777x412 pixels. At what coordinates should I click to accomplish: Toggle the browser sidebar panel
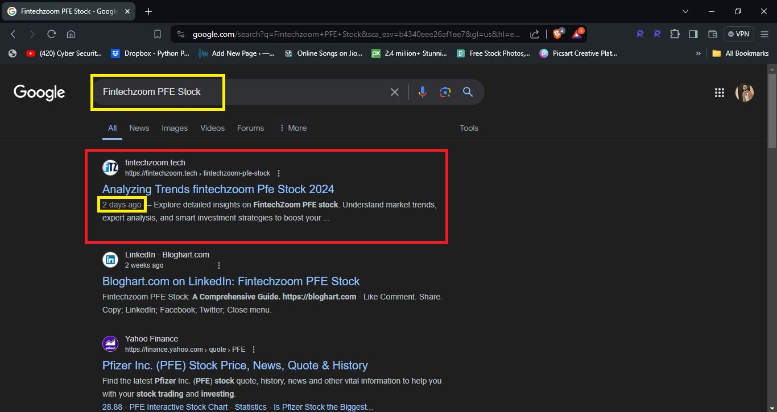click(693, 34)
